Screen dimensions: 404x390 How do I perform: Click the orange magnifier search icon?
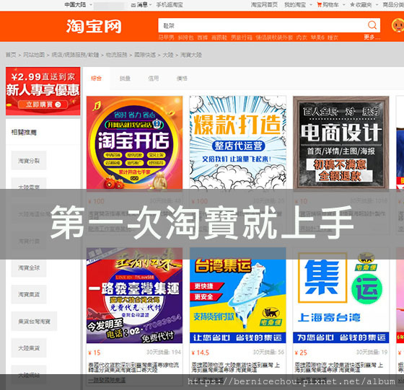coord(372,25)
